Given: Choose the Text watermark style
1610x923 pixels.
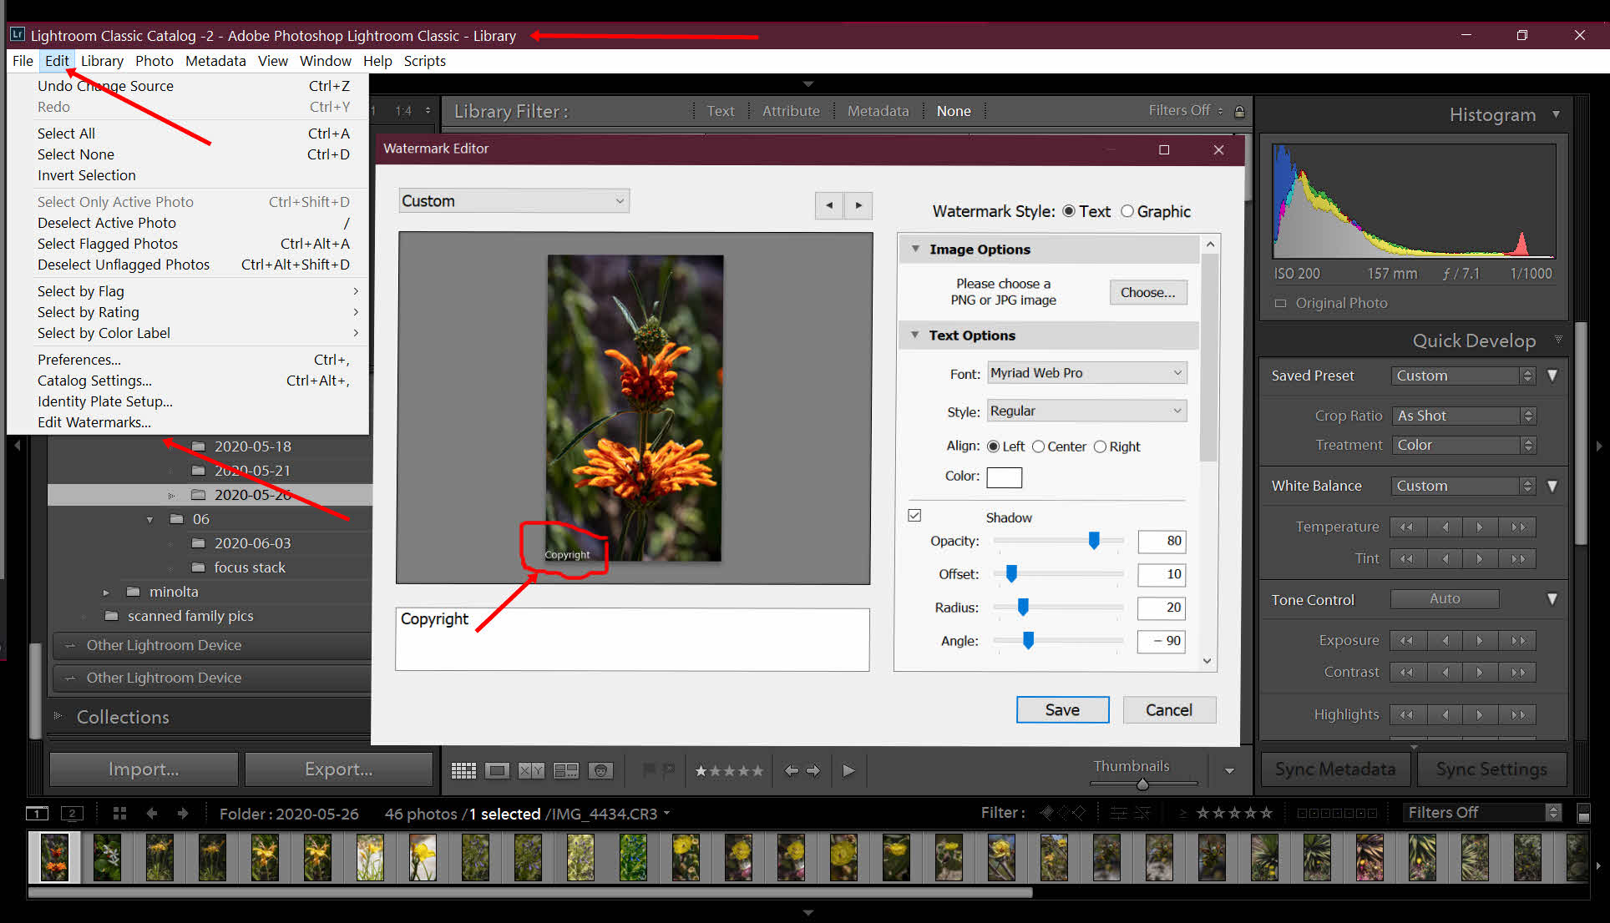Looking at the screenshot, I should (1070, 211).
